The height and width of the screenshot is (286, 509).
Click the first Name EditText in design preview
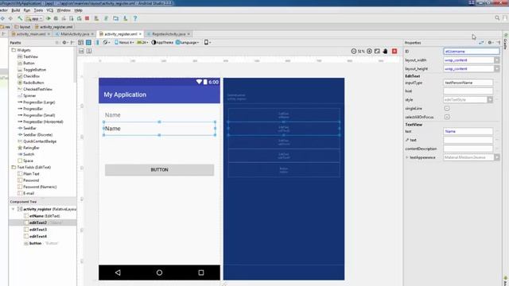[x=159, y=114]
